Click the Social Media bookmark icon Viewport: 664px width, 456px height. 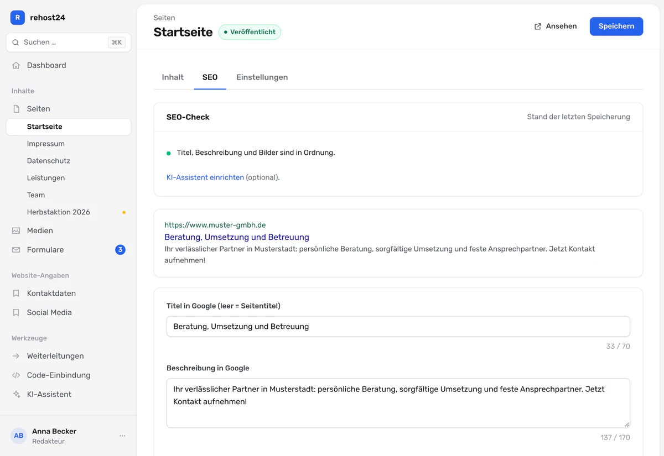pyautogui.click(x=16, y=312)
